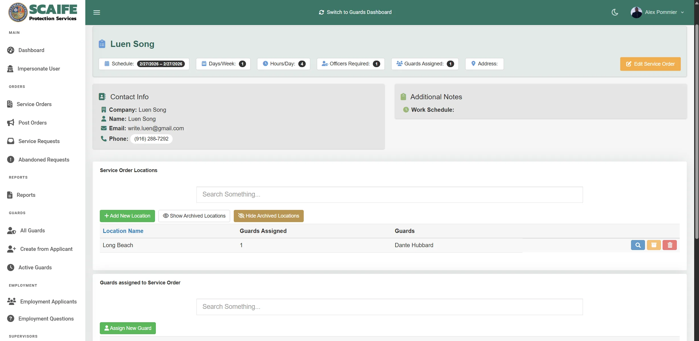This screenshot has width=699, height=341.
Task: Toggle dark mode moon icon
Action: click(615, 12)
